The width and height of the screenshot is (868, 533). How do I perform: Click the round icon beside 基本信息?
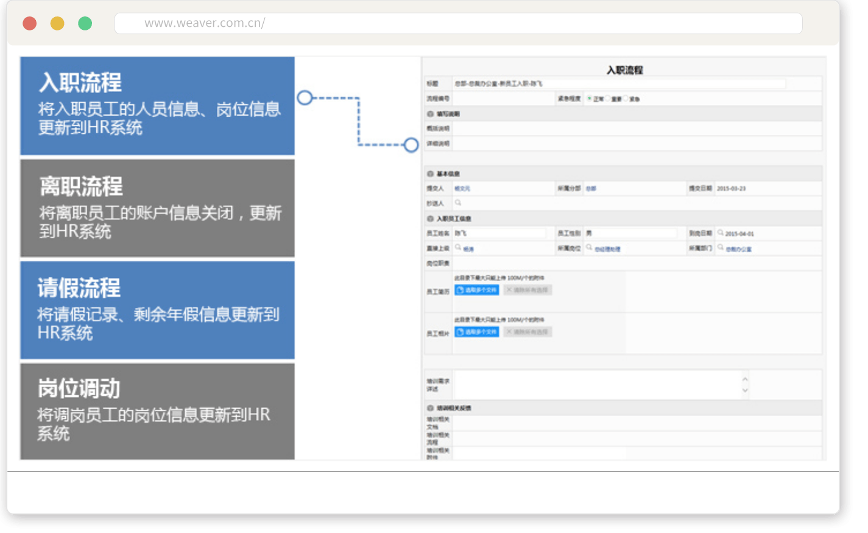[x=430, y=174]
